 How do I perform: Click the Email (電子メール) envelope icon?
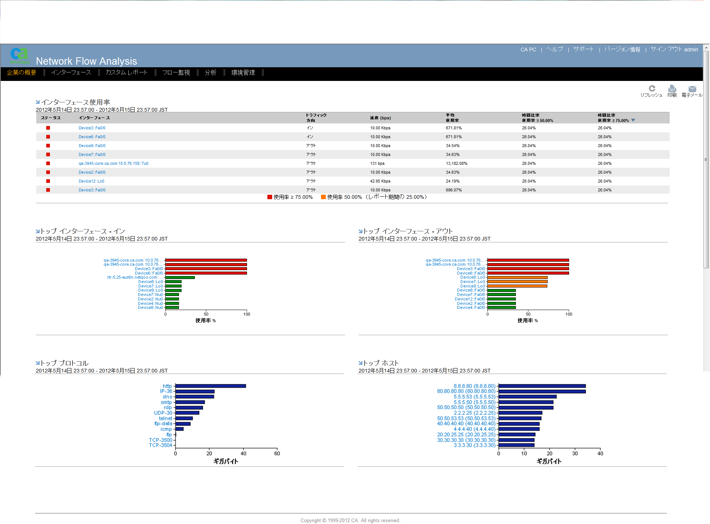(692, 89)
